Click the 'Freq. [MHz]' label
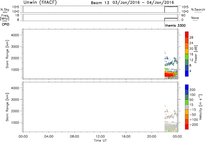The height and width of the screenshot is (142, 205). 5,17
